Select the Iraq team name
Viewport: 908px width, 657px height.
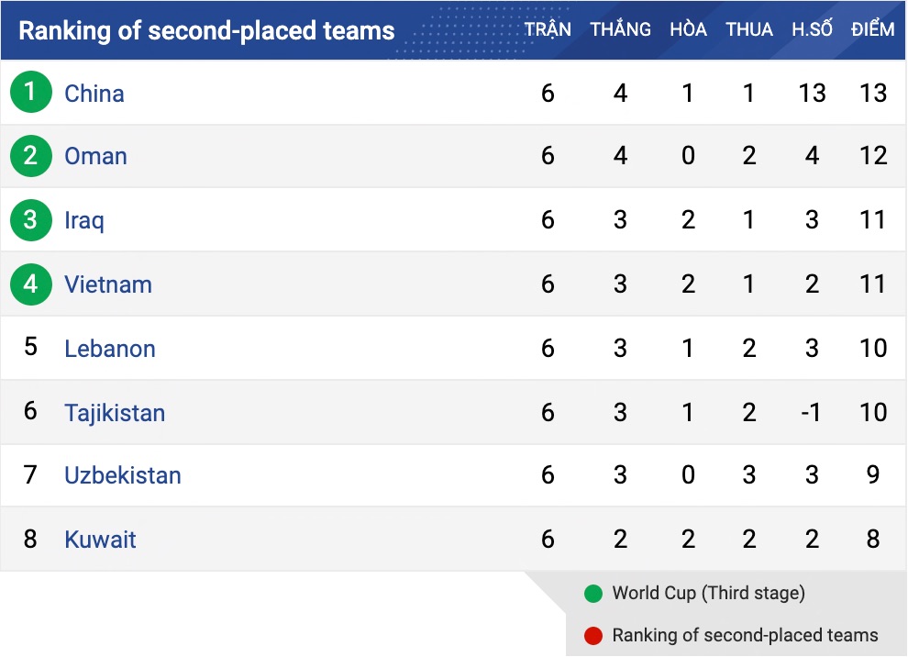84,220
